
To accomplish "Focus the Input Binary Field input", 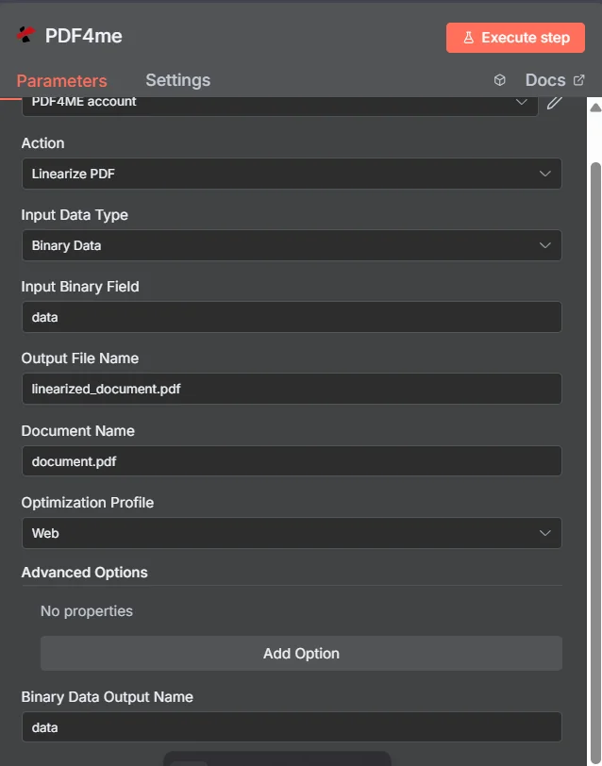I will point(292,317).
